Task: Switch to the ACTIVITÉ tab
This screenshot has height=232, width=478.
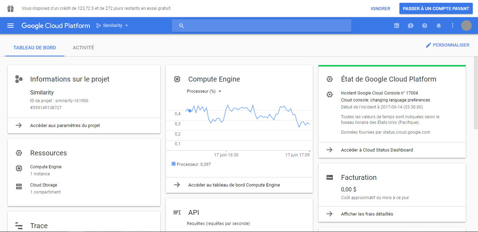Action: tap(83, 47)
